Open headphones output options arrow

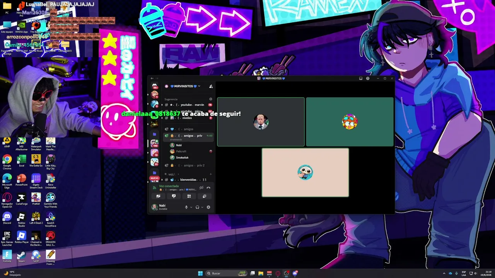click(202, 207)
